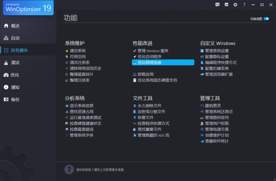The image size is (276, 181).
Task: Open the 清洁 sidebar section
Action: click(x=15, y=63)
